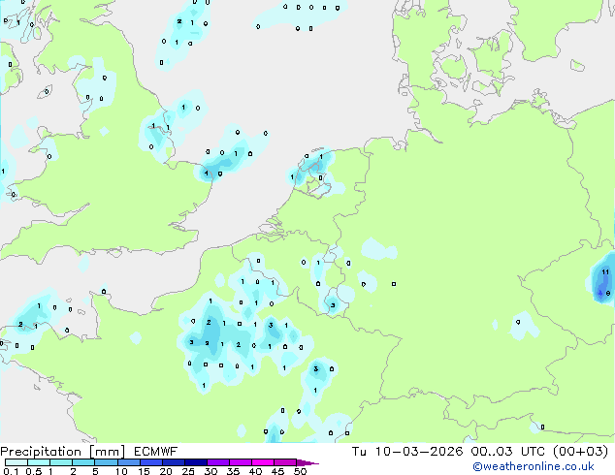This screenshot has width=615, height=475.
Task: Click the '20' legend scale label
Action: [x=166, y=471]
